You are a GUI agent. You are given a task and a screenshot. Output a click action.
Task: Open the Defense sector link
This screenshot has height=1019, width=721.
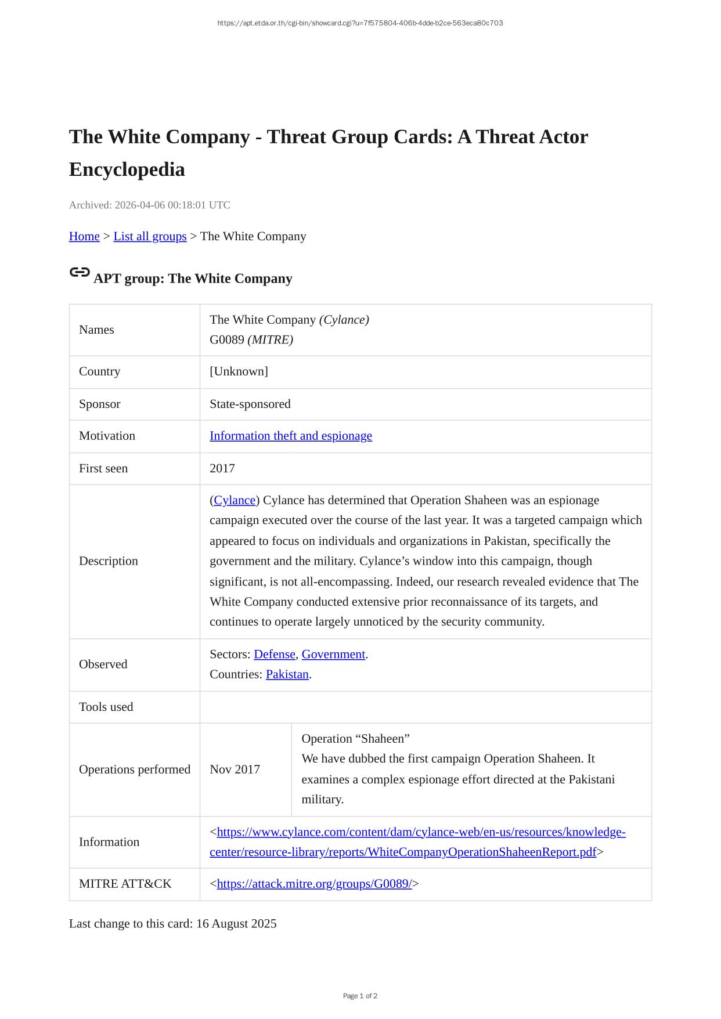point(275,654)
